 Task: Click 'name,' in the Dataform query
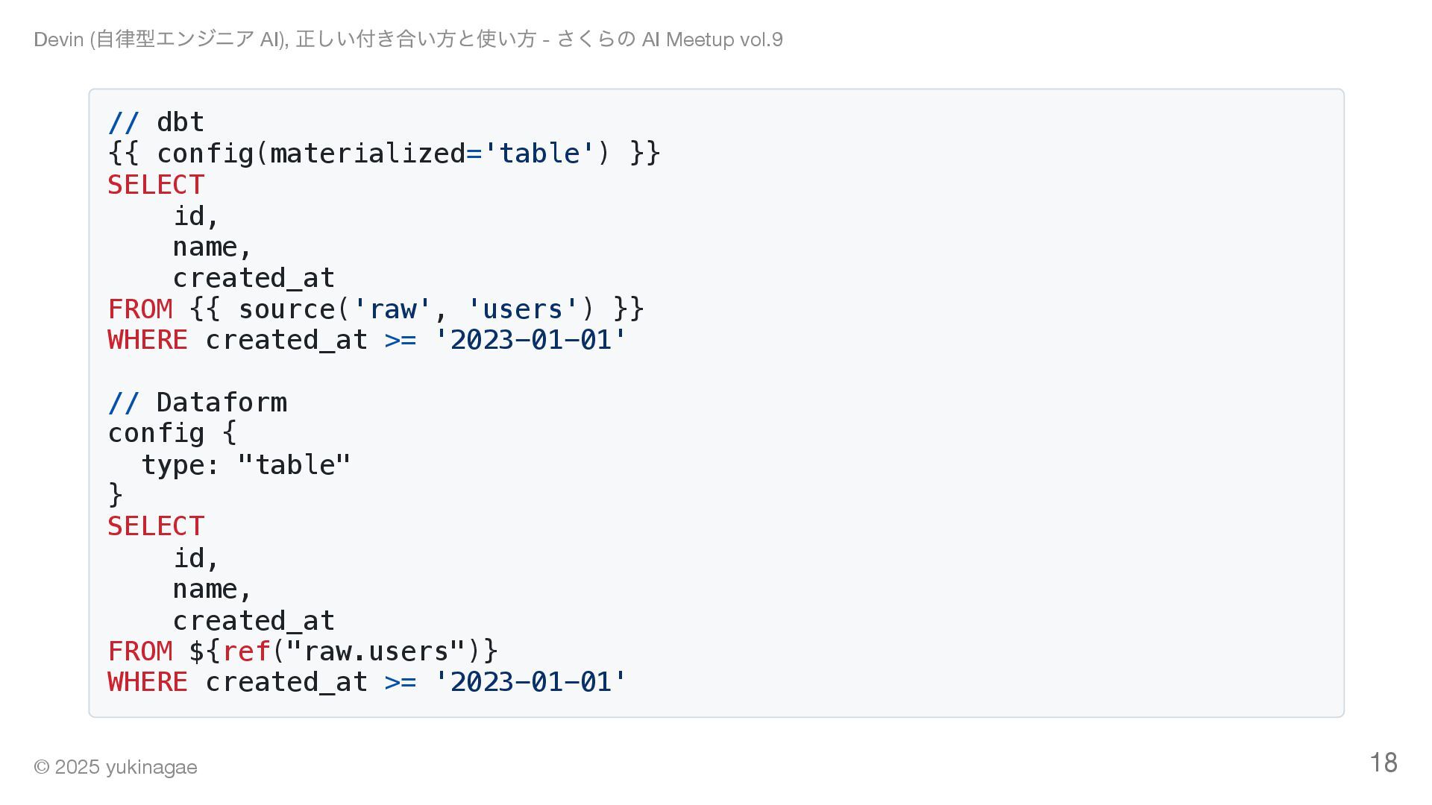pyautogui.click(x=213, y=589)
